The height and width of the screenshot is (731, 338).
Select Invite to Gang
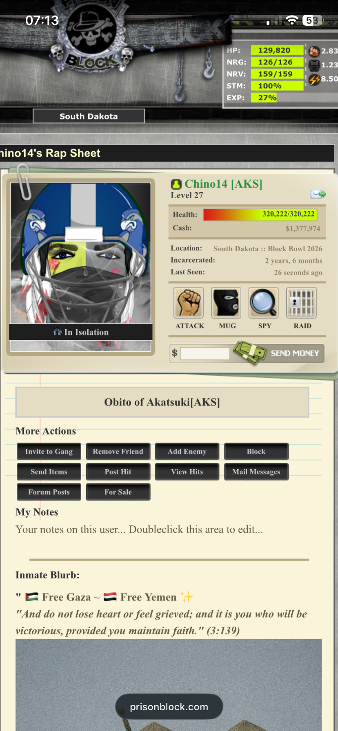[x=49, y=452]
